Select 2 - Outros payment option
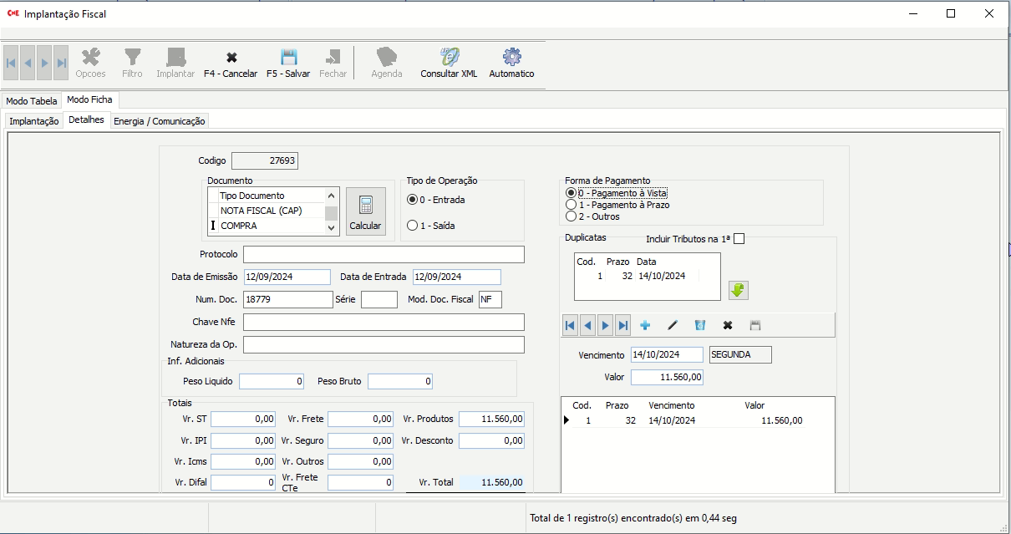1011x534 pixels. (572, 216)
